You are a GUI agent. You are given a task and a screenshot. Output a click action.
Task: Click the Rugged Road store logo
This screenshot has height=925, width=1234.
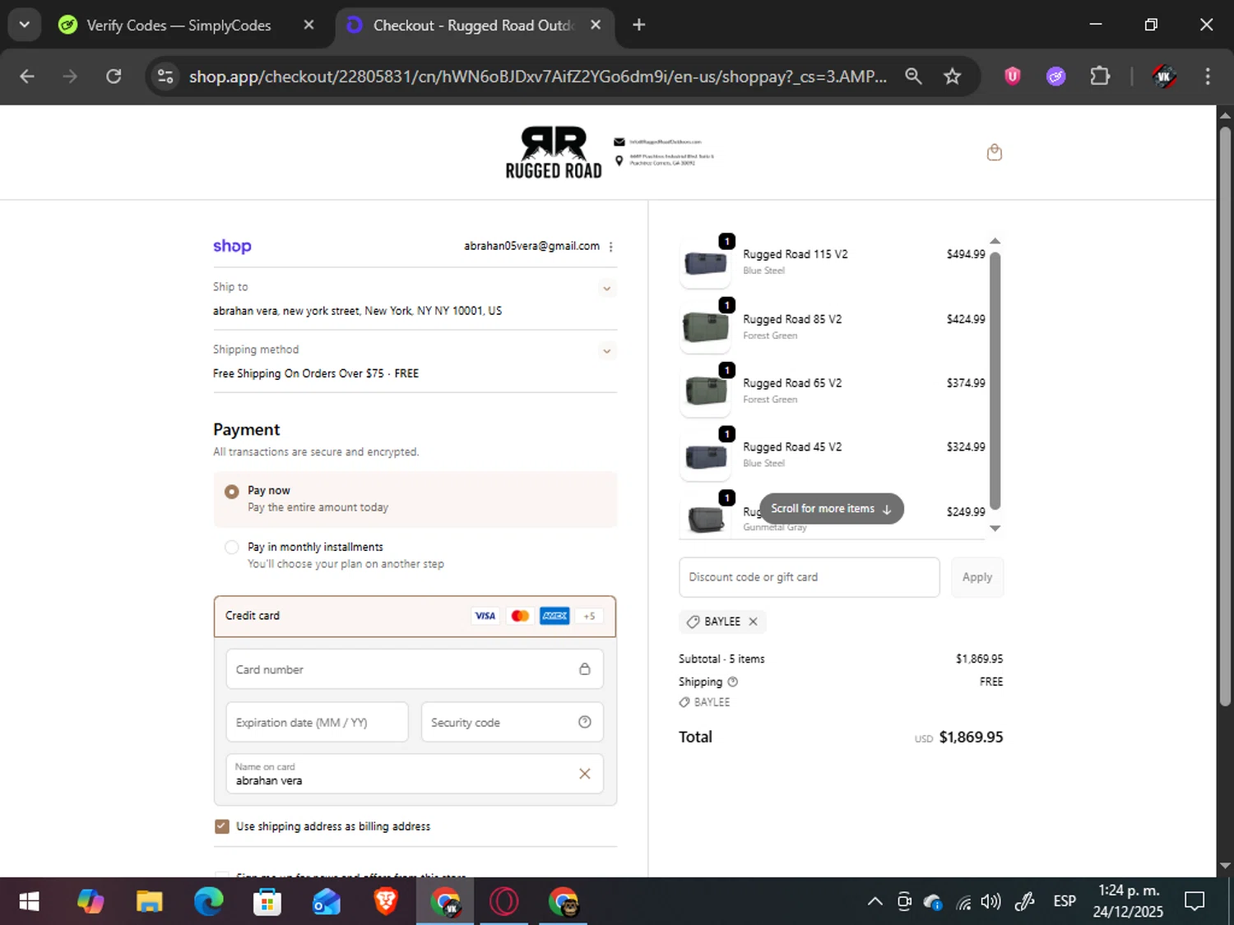click(x=554, y=152)
